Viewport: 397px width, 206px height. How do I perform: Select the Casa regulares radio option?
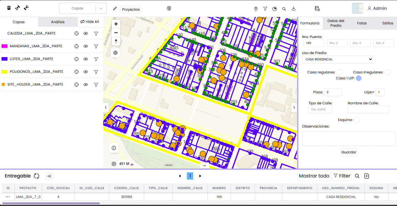coord(339,72)
